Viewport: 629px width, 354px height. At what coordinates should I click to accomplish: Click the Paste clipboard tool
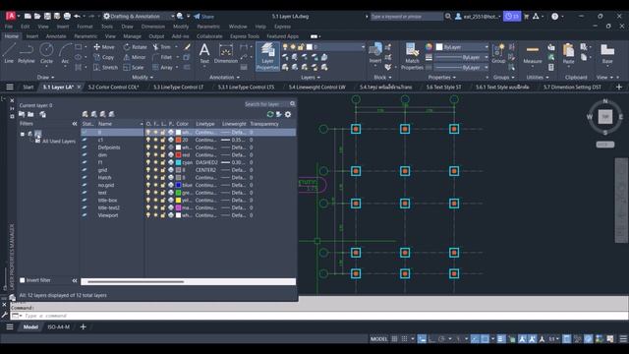tap(568, 54)
